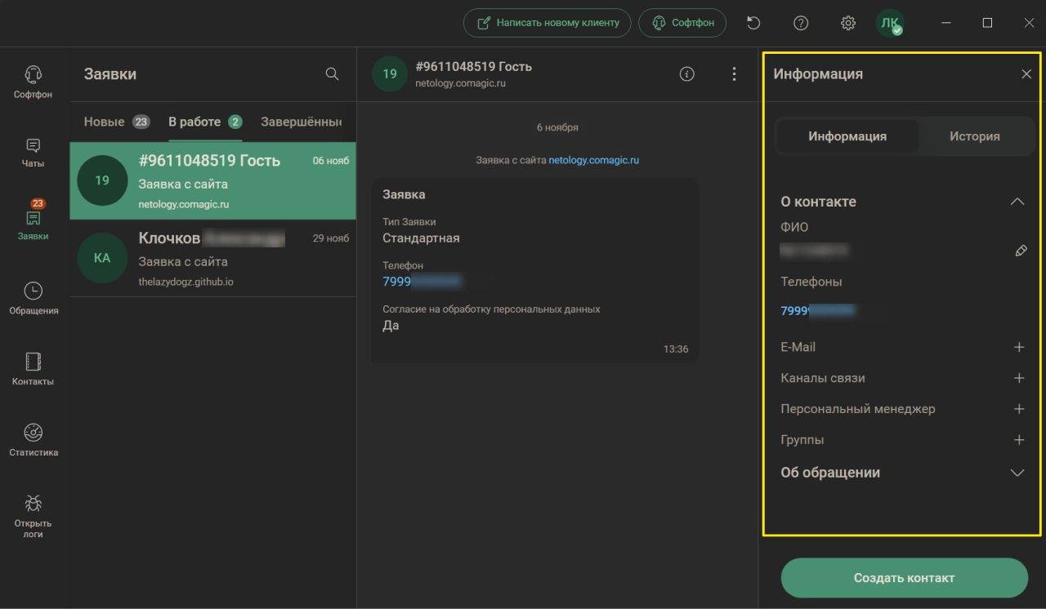Switch to the История tab
Viewport: 1046px width, 609px height.
coord(974,136)
